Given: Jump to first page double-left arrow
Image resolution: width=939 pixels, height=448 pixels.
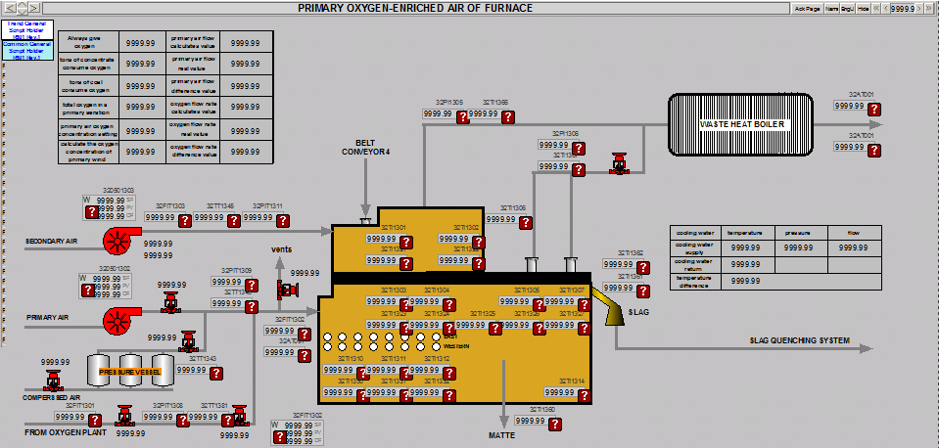Looking at the screenshot, I should 876,8.
